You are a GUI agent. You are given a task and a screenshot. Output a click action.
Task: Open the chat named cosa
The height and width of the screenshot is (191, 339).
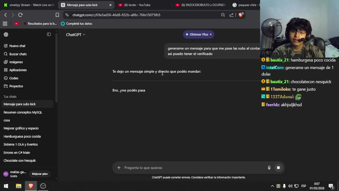point(28,120)
